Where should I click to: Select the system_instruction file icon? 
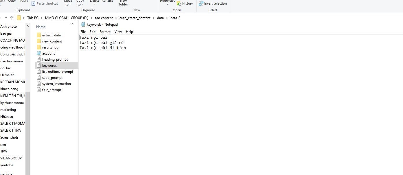coord(39,83)
